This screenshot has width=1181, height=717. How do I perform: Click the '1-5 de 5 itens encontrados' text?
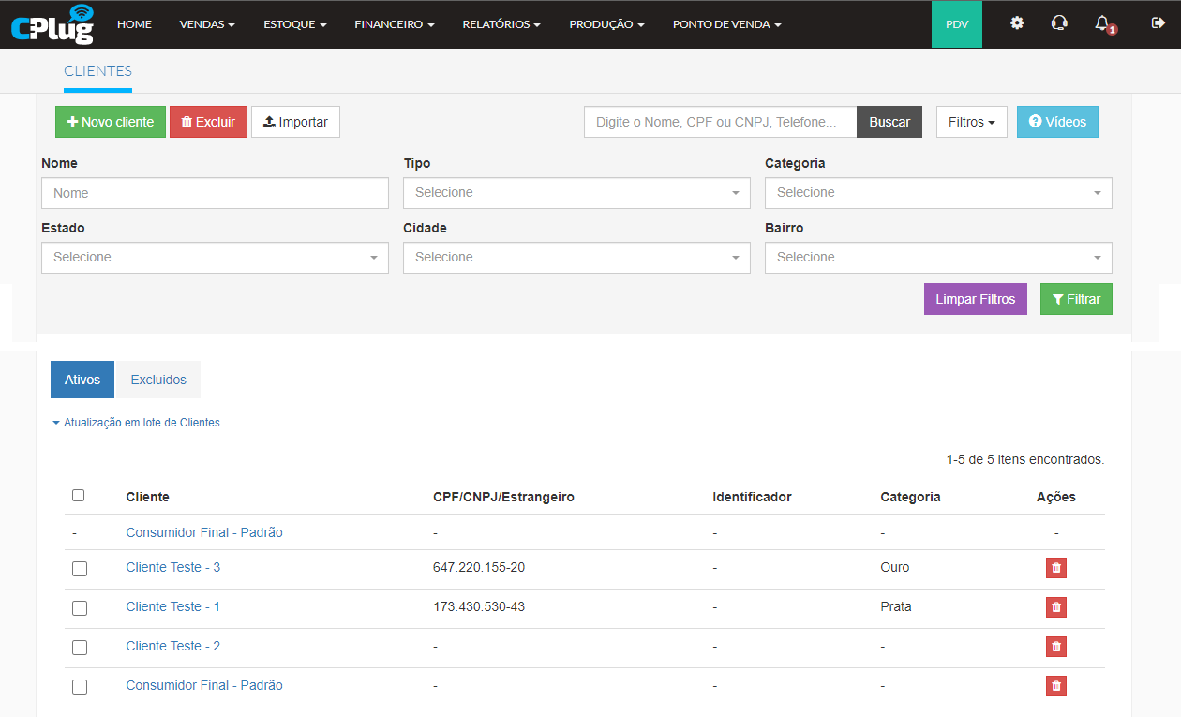[x=1025, y=460]
